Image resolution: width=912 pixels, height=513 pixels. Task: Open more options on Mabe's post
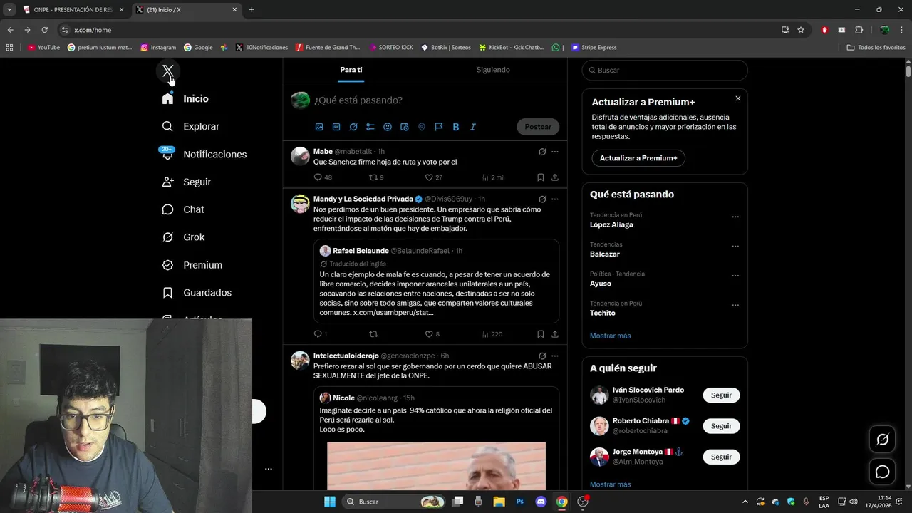555,152
